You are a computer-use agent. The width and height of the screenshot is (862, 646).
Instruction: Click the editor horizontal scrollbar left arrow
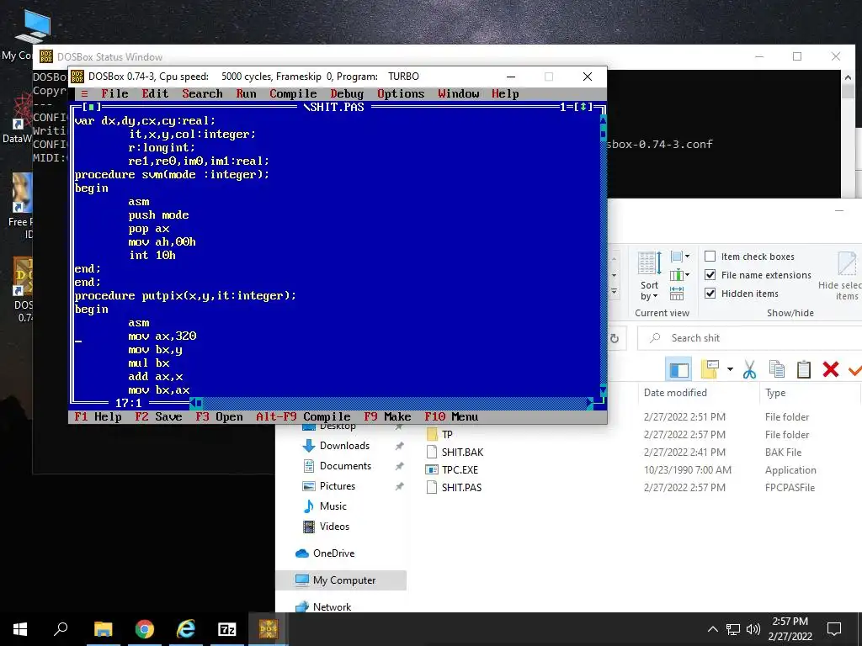click(x=193, y=403)
